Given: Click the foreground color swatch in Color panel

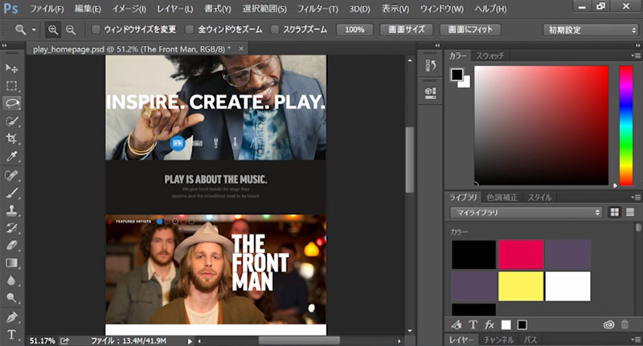Looking at the screenshot, I should click(457, 75).
